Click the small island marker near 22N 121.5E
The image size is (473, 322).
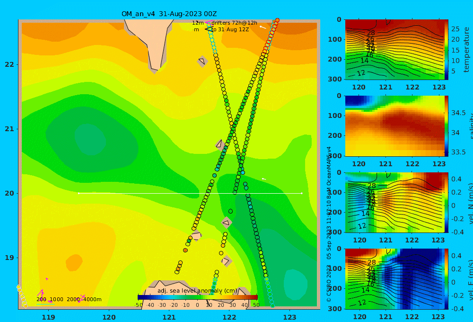(x=202, y=61)
